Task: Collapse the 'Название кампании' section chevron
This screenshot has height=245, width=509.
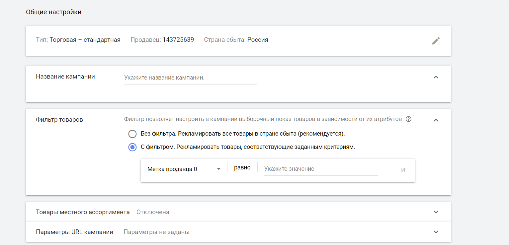Action: click(x=436, y=77)
